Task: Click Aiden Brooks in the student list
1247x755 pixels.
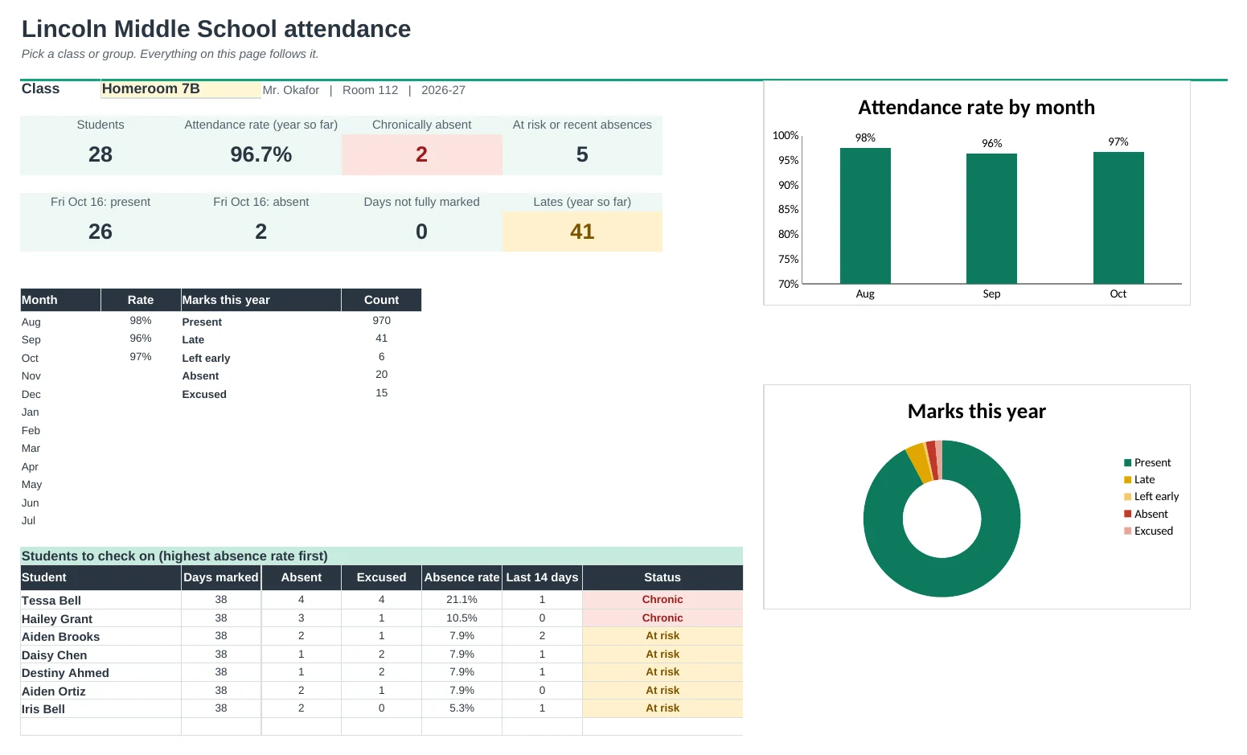Action: pyautogui.click(x=61, y=637)
